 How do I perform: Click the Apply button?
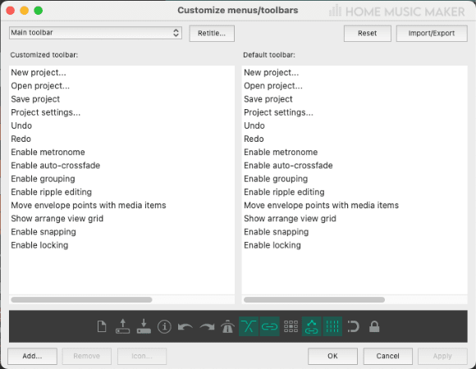point(442,356)
